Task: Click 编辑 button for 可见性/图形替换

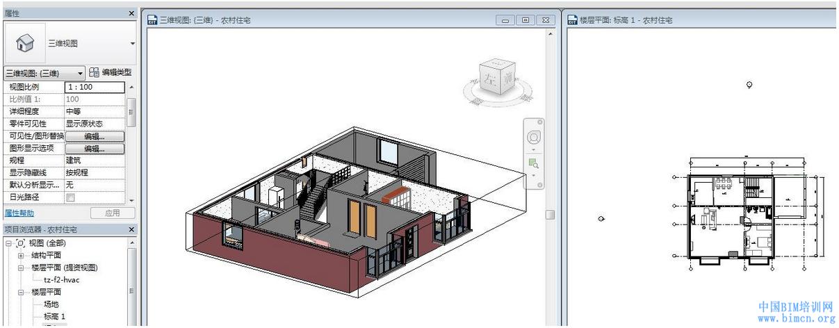Action: (95, 136)
